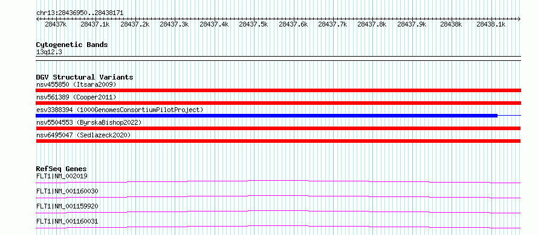Click the 28437.8k ruler tick label

(x=372, y=24)
